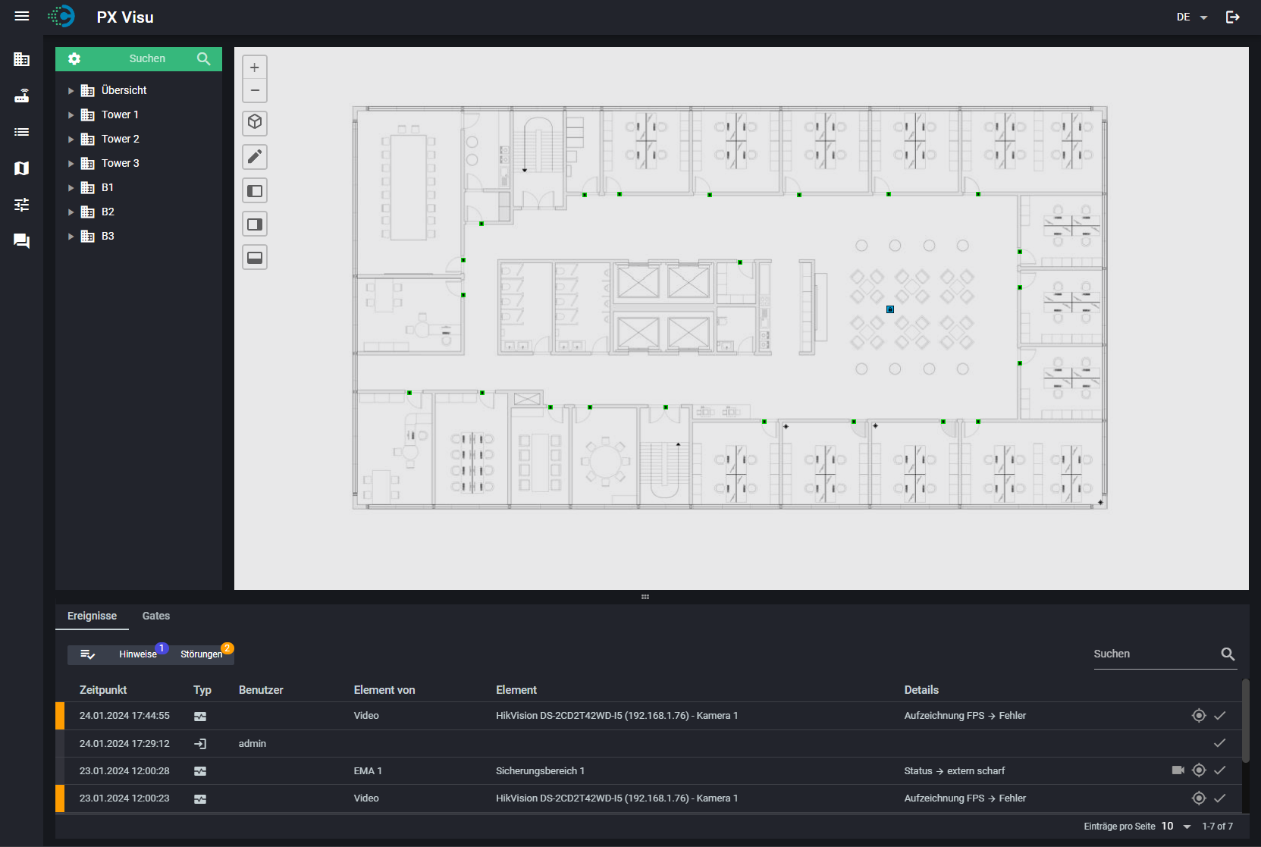Select Übersicht in the tree
Screen dimensions: 1261x847
pos(124,90)
